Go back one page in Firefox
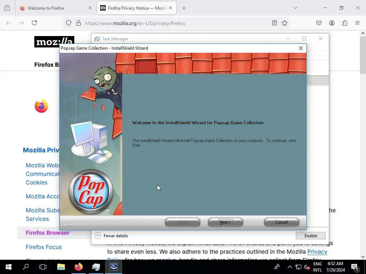 click(9, 23)
